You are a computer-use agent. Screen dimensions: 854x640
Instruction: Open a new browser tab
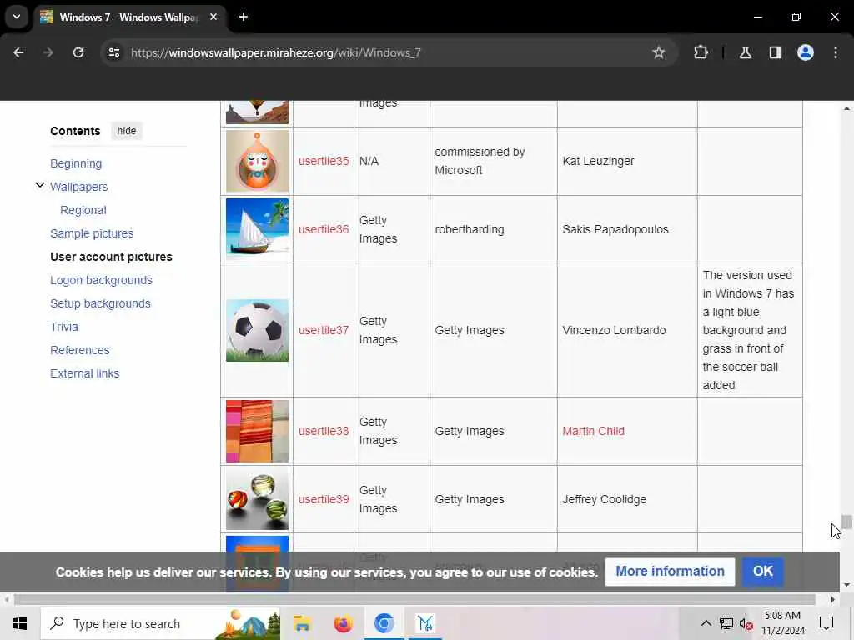pyautogui.click(x=244, y=17)
